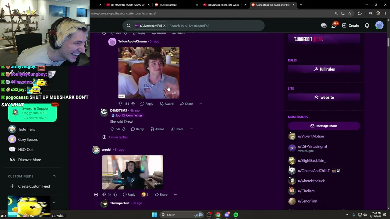
Task: Open Reddit notifications bell
Action: [x=367, y=26]
